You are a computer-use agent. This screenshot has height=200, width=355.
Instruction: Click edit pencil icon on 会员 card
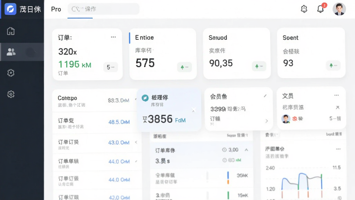click(265, 96)
